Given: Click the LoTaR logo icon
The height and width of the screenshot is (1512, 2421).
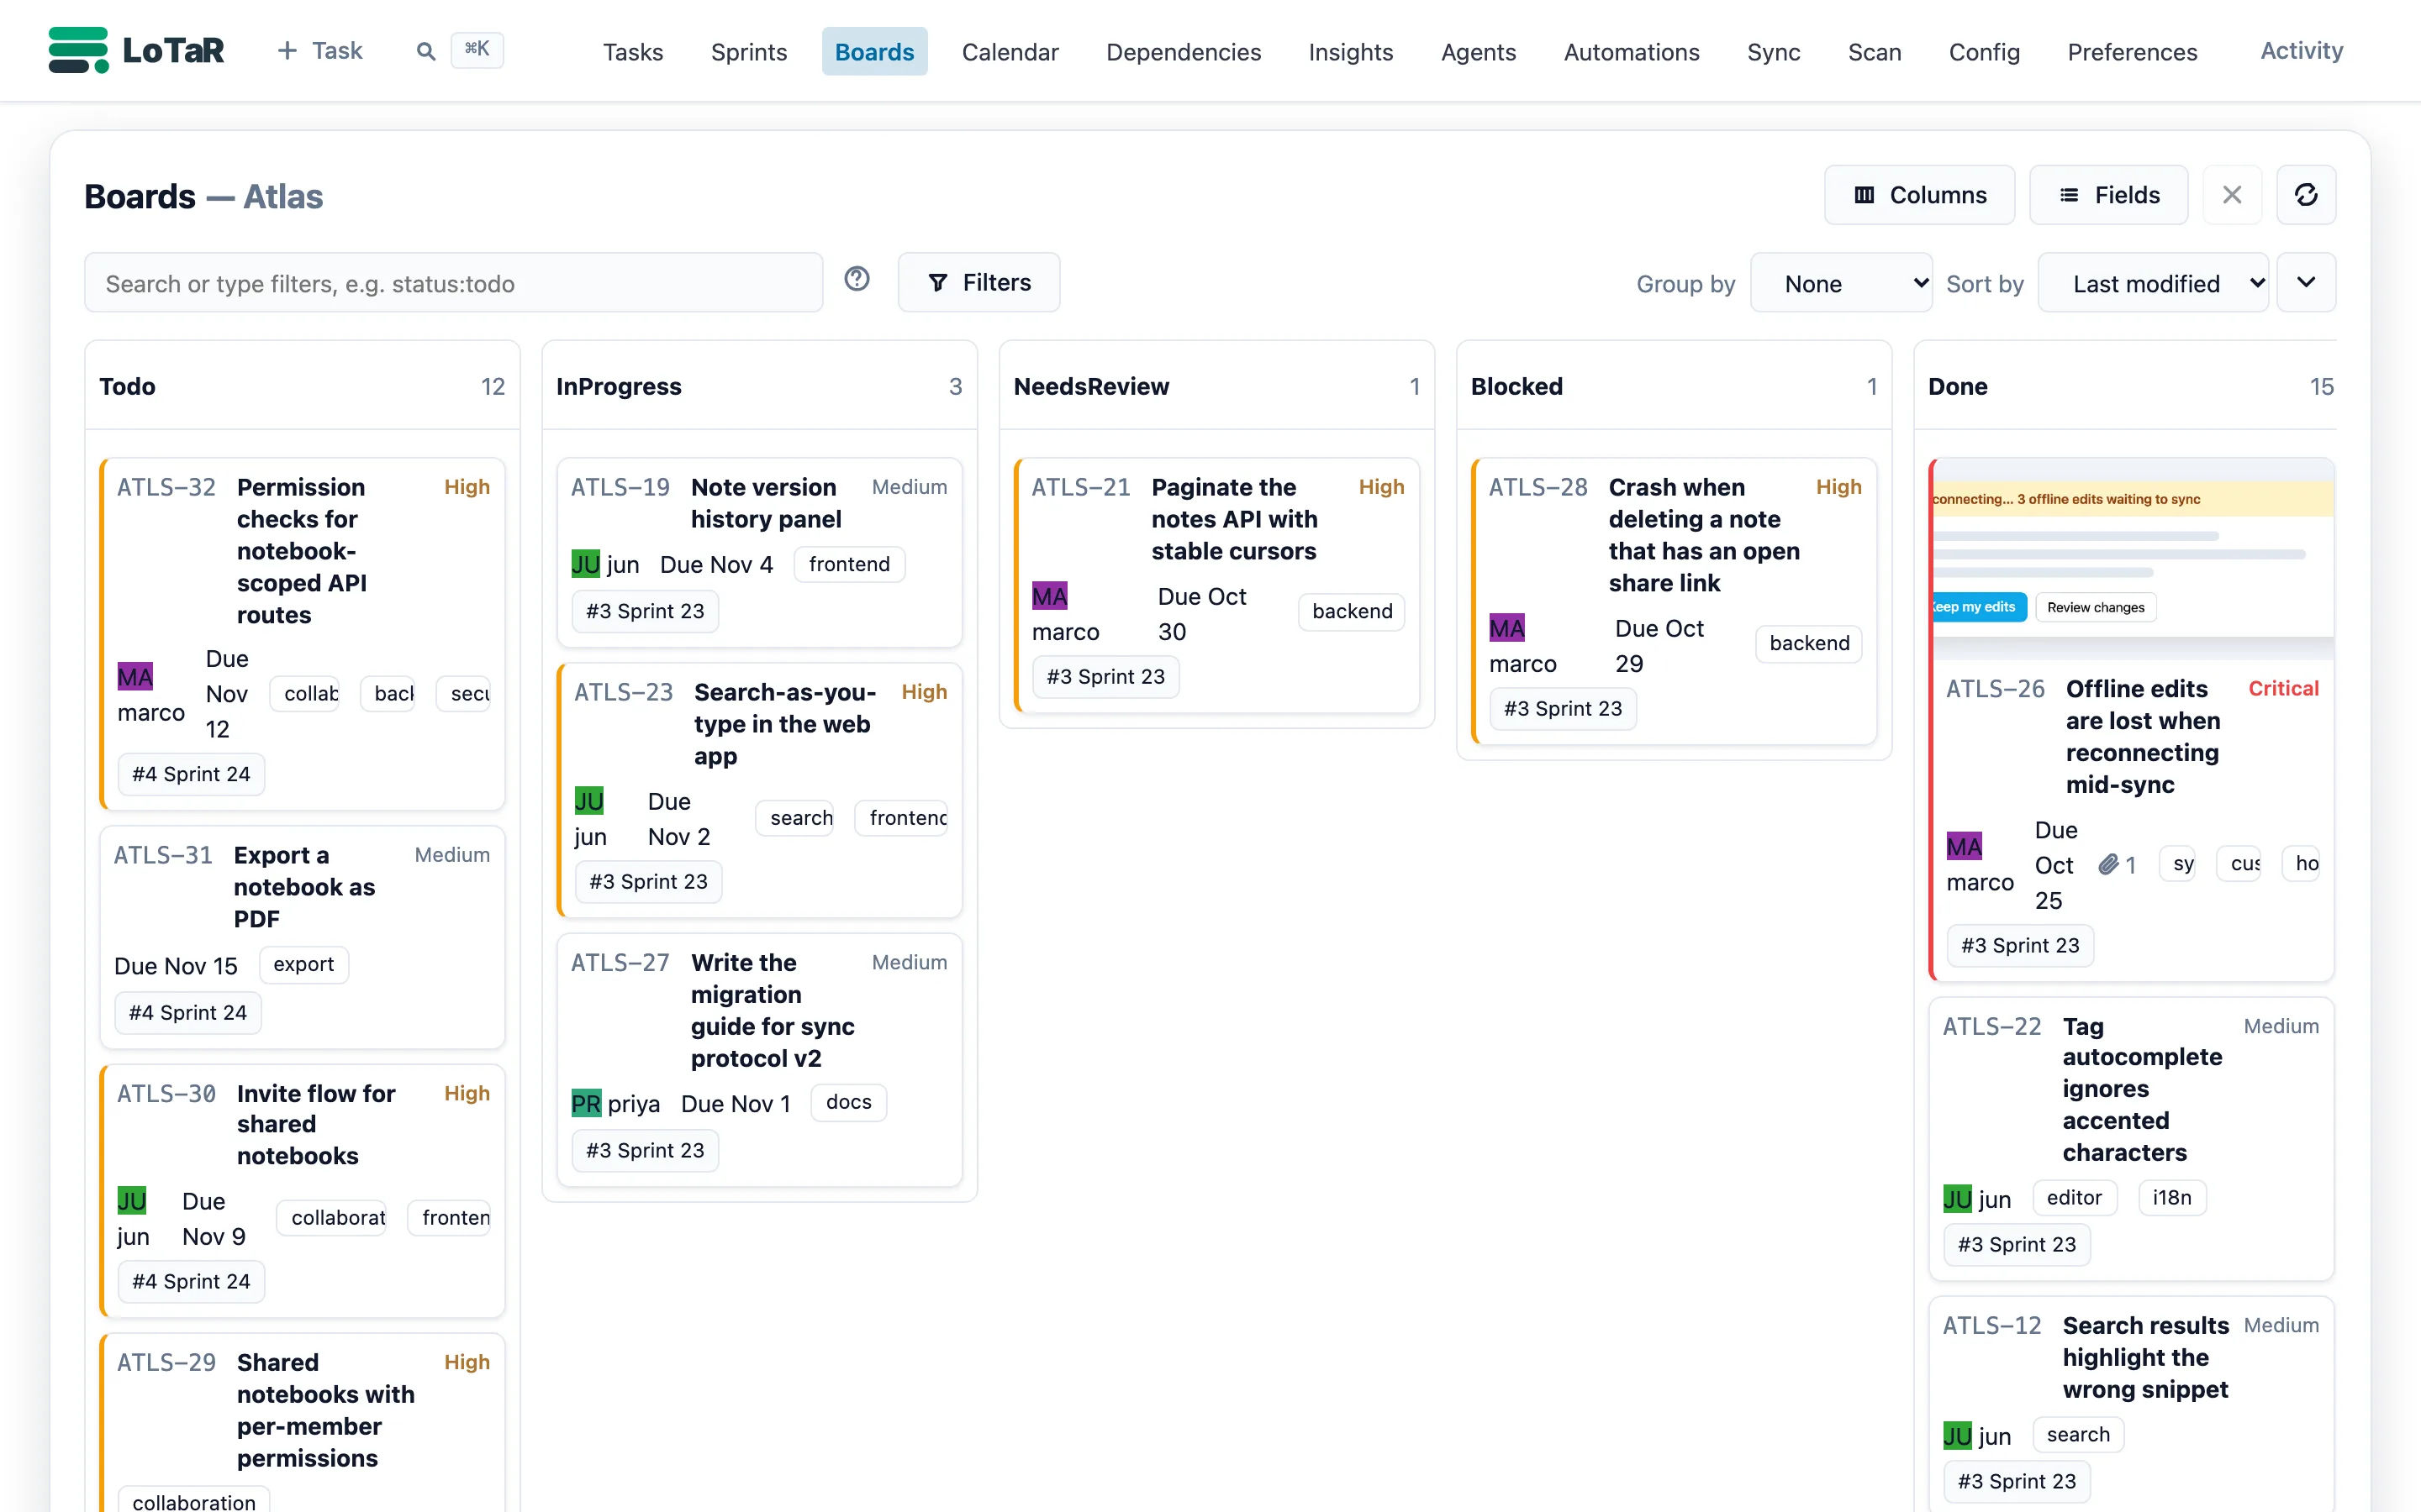Looking at the screenshot, I should (x=78, y=50).
